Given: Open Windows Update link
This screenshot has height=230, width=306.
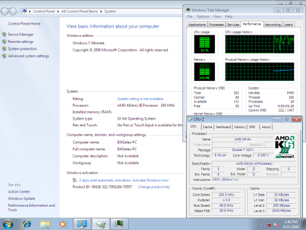Looking at the screenshot, I should pos(21,199).
